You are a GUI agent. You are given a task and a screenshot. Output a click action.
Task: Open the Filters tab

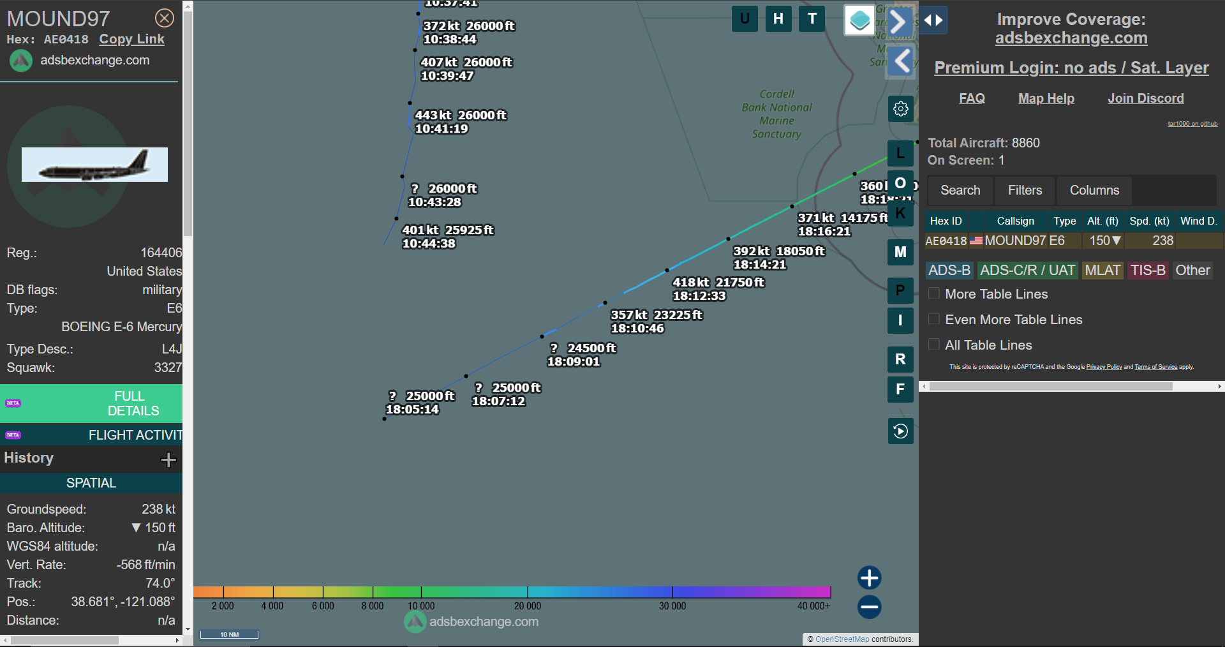tap(1025, 190)
